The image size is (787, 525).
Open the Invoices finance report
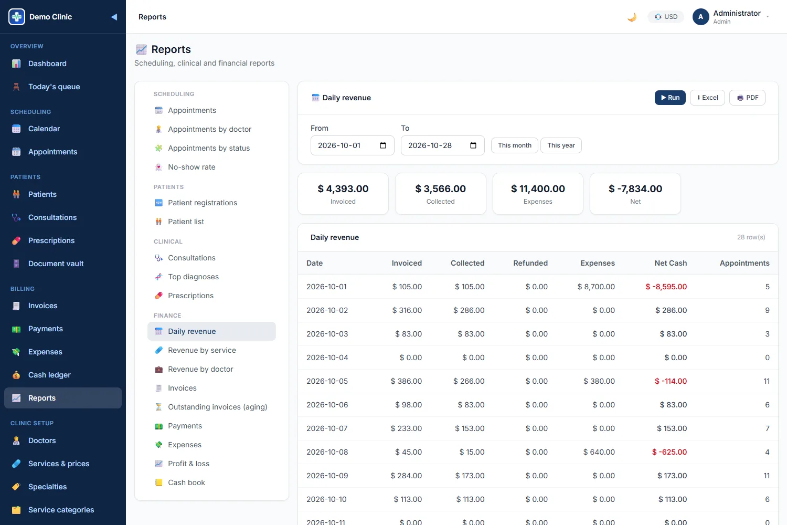(x=211, y=388)
